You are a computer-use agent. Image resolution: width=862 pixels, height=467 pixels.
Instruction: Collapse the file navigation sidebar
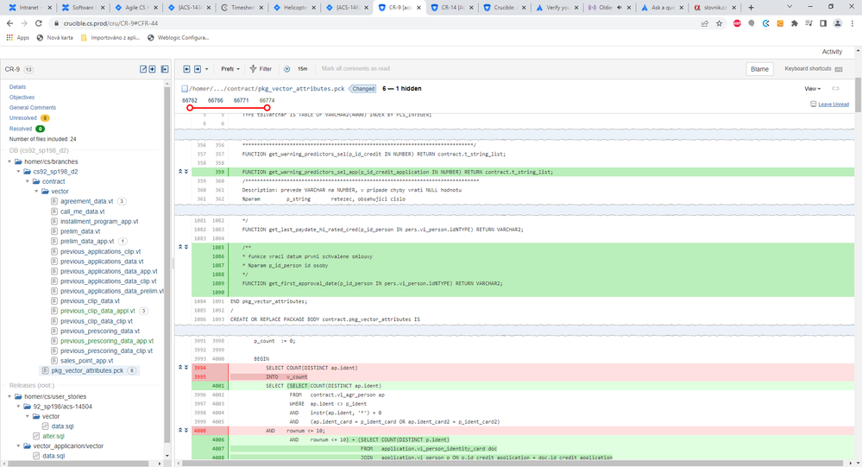[x=164, y=69]
